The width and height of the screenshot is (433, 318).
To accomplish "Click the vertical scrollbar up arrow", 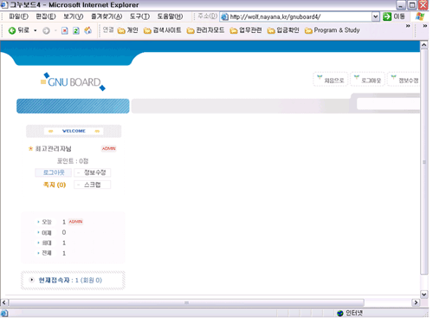I will coord(424,45).
